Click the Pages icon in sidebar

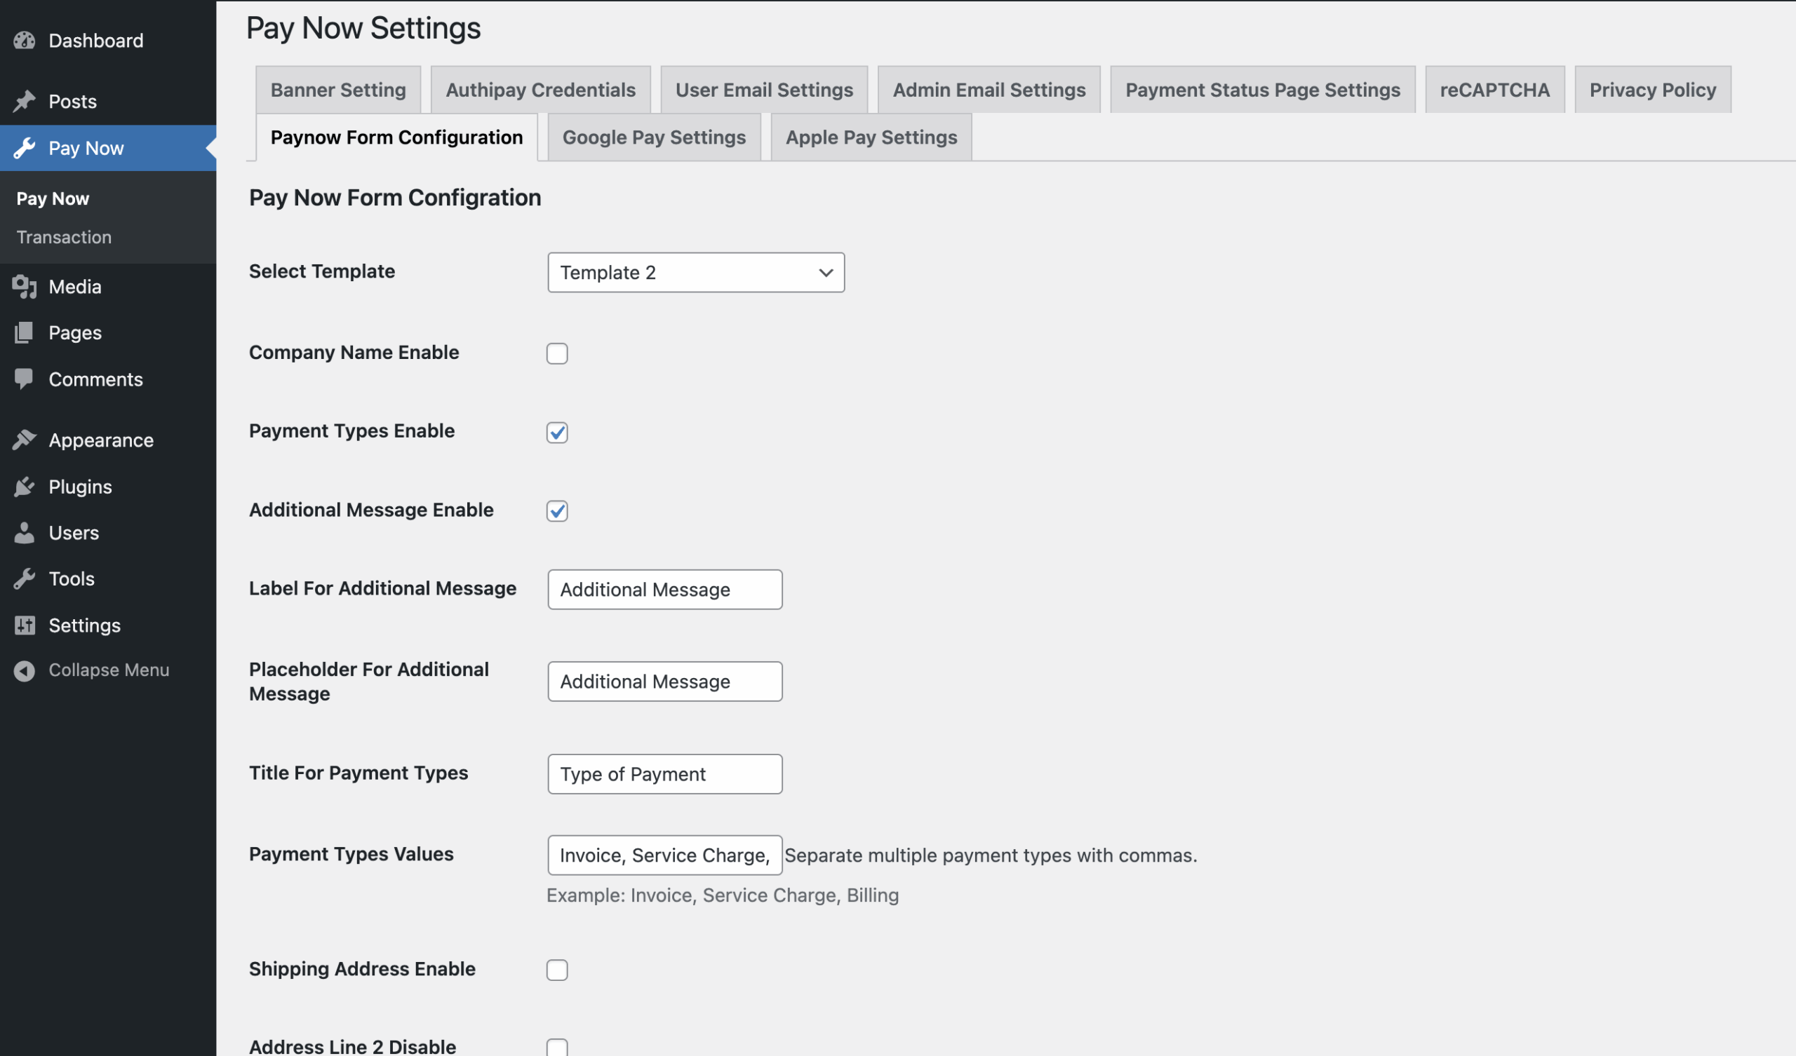pos(25,333)
